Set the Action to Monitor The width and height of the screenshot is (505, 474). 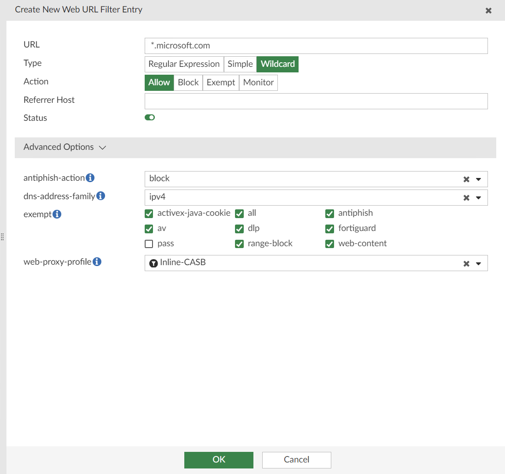pos(258,82)
